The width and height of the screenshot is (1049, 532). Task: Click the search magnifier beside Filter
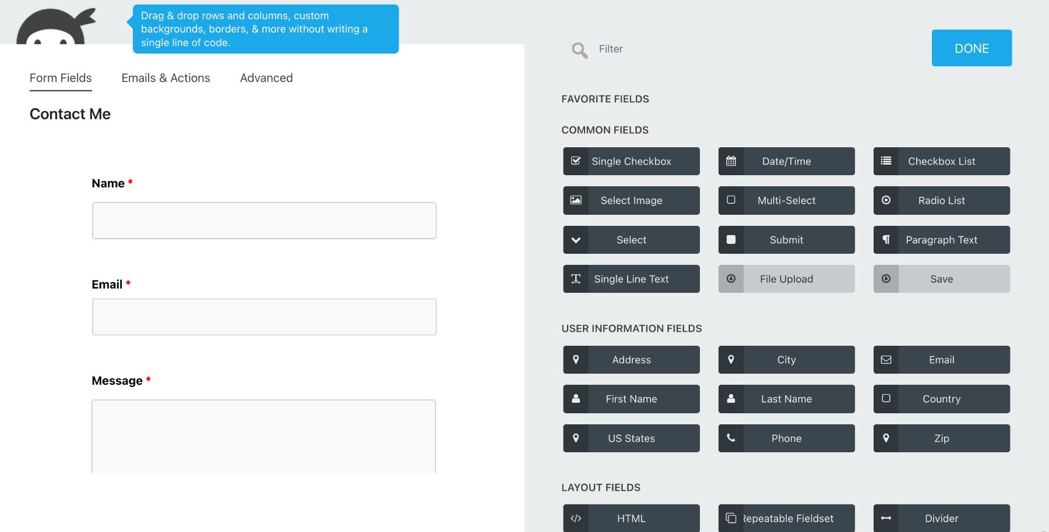(x=579, y=49)
